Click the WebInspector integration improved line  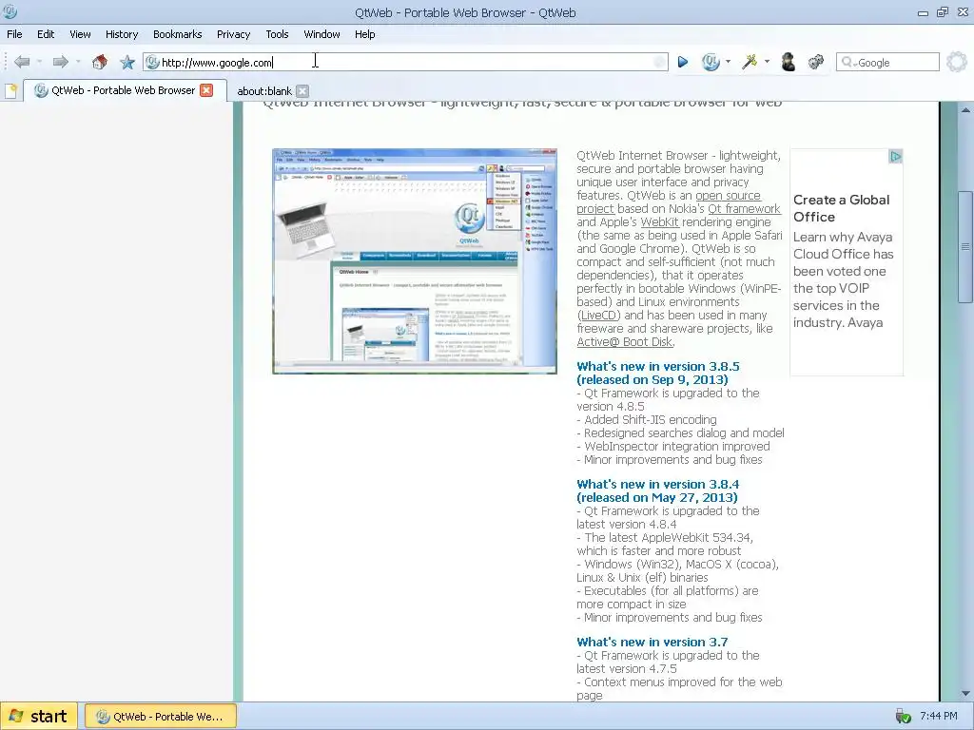coord(673,447)
